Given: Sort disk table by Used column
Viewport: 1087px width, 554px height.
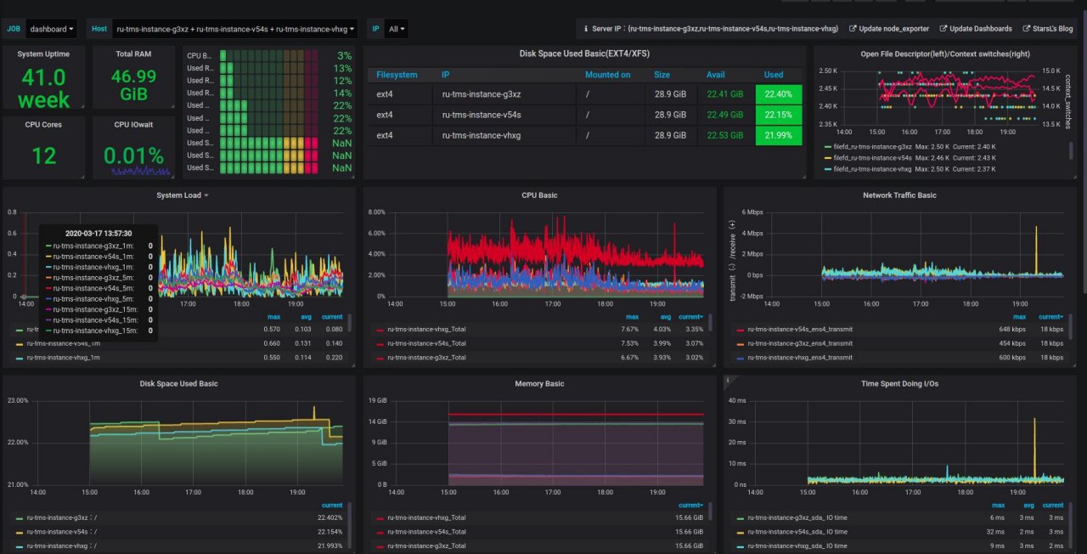Looking at the screenshot, I should [x=774, y=75].
